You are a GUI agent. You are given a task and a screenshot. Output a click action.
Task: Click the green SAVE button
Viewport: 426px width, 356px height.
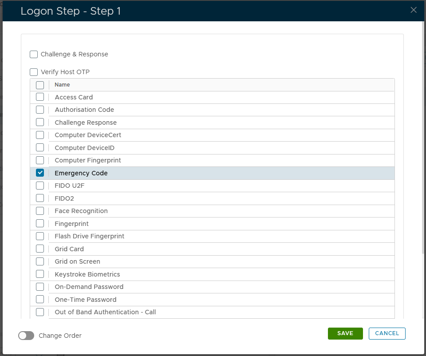point(345,333)
